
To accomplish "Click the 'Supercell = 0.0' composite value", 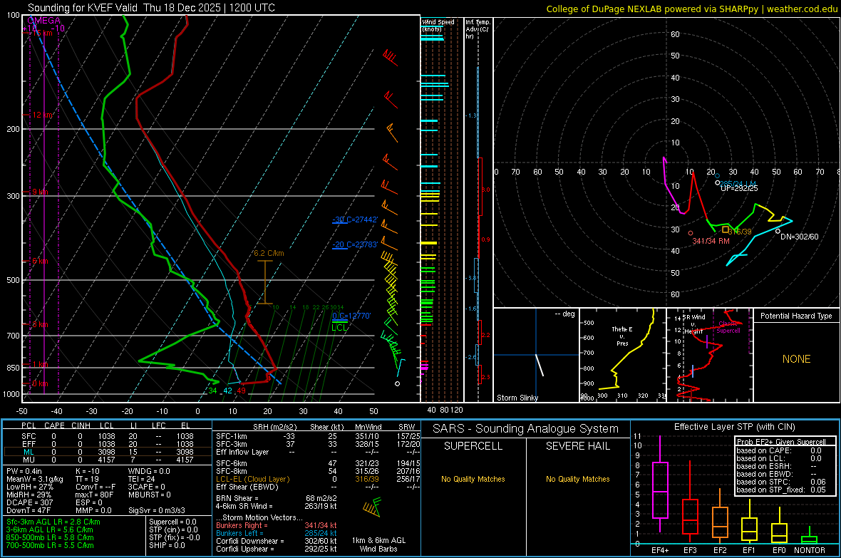I will point(172,522).
